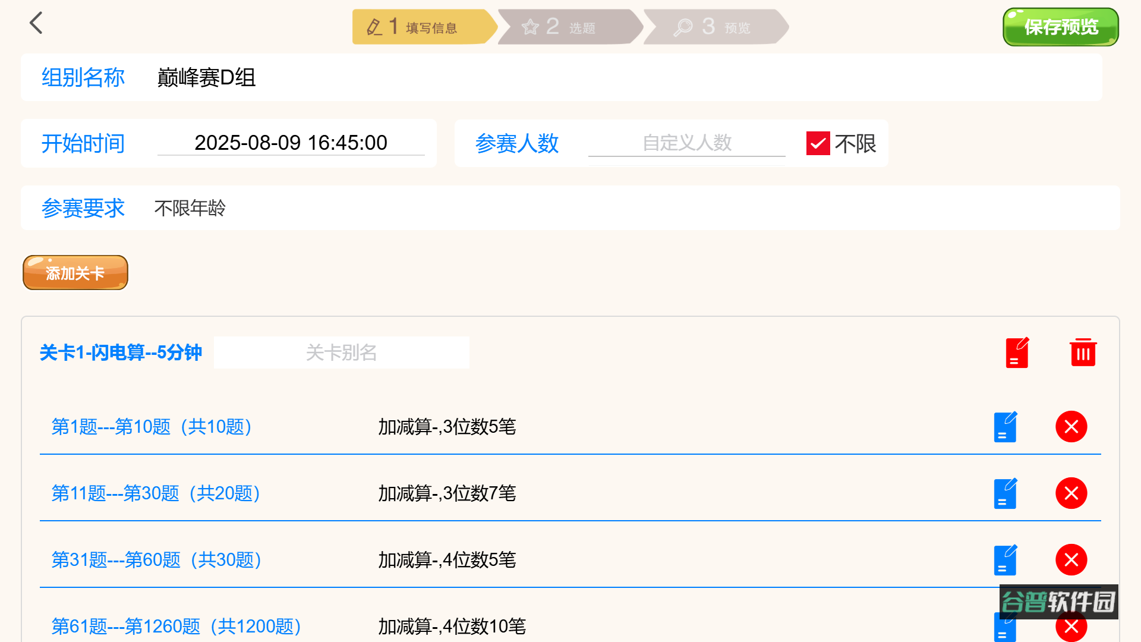This screenshot has height=642, width=1141.
Task: Click the 添加关卡 button
Action: [x=75, y=273]
